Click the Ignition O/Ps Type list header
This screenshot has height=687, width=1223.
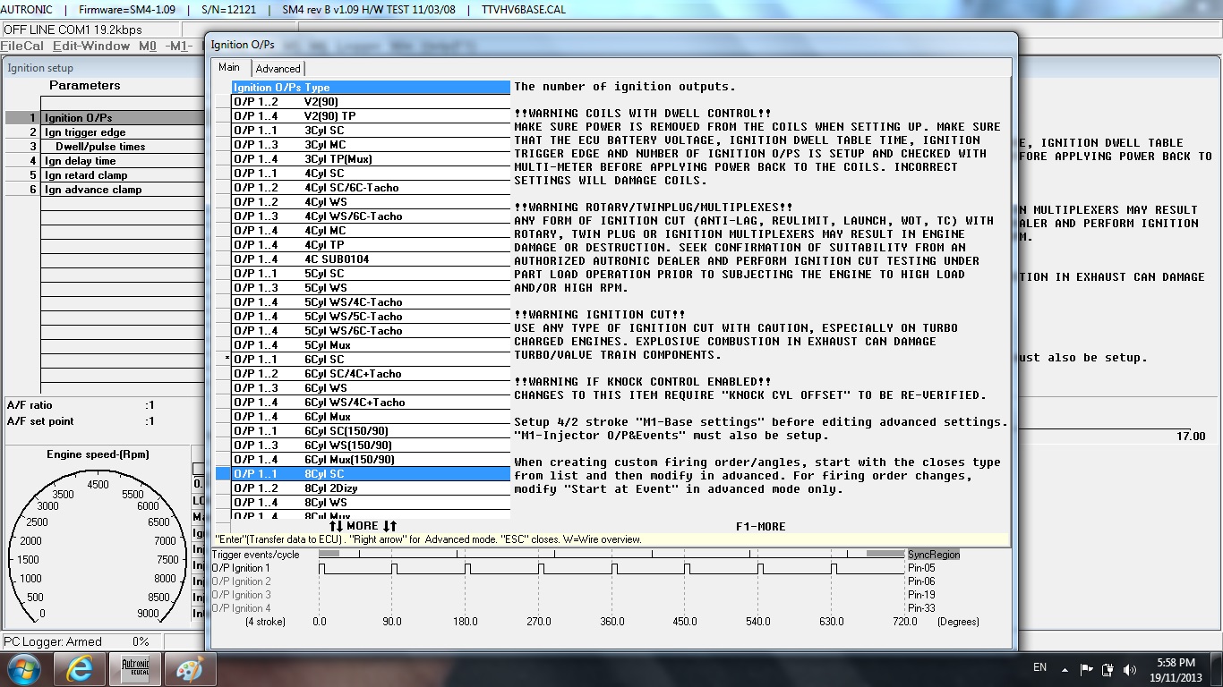pos(371,88)
